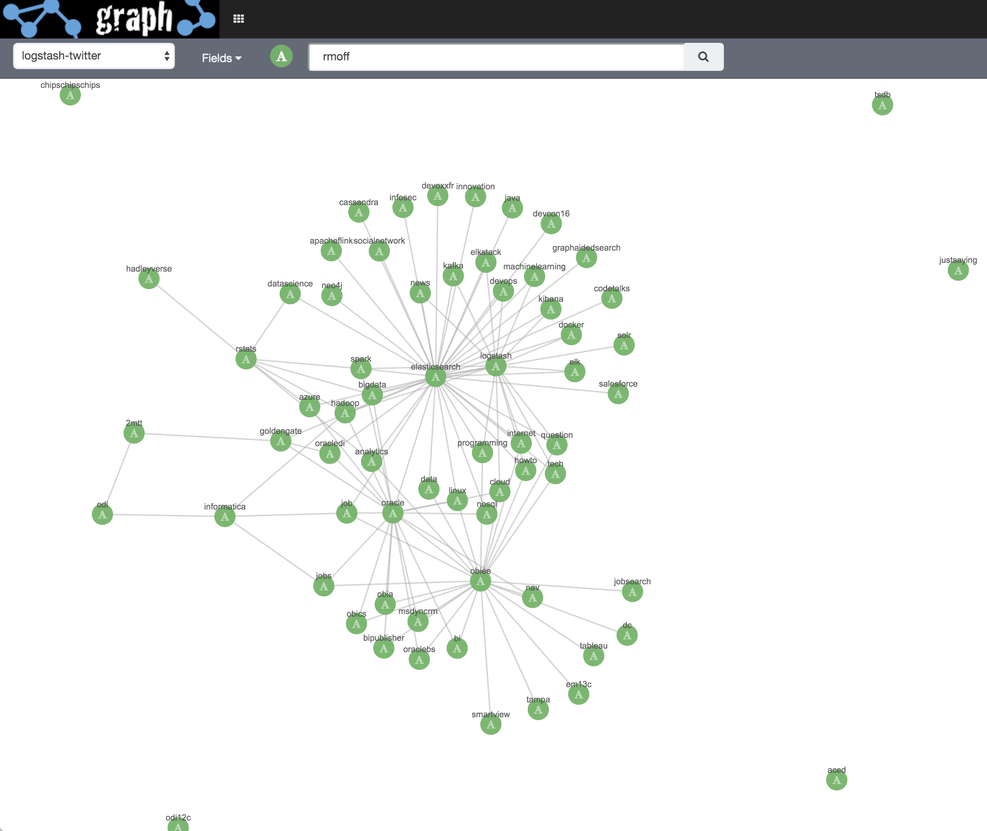Viewport: 987px width, 831px height.
Task: Select the oracle node
Action: point(393,514)
